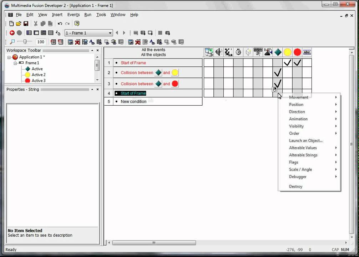Close the Properties panel

tap(98, 89)
